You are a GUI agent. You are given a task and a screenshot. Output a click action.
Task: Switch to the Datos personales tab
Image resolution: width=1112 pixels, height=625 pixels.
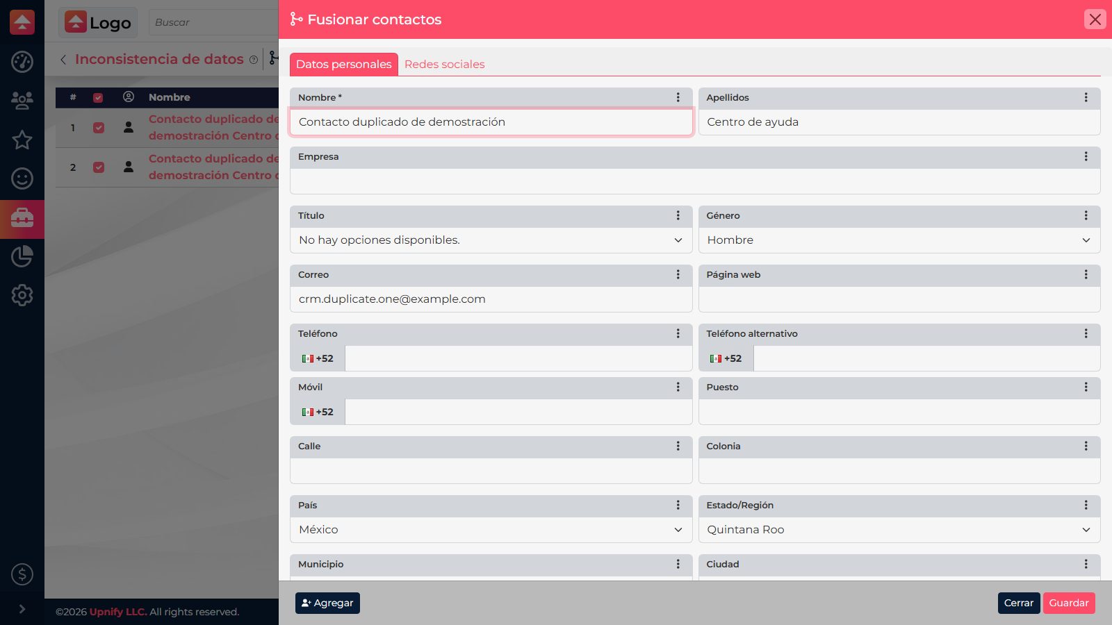344,64
